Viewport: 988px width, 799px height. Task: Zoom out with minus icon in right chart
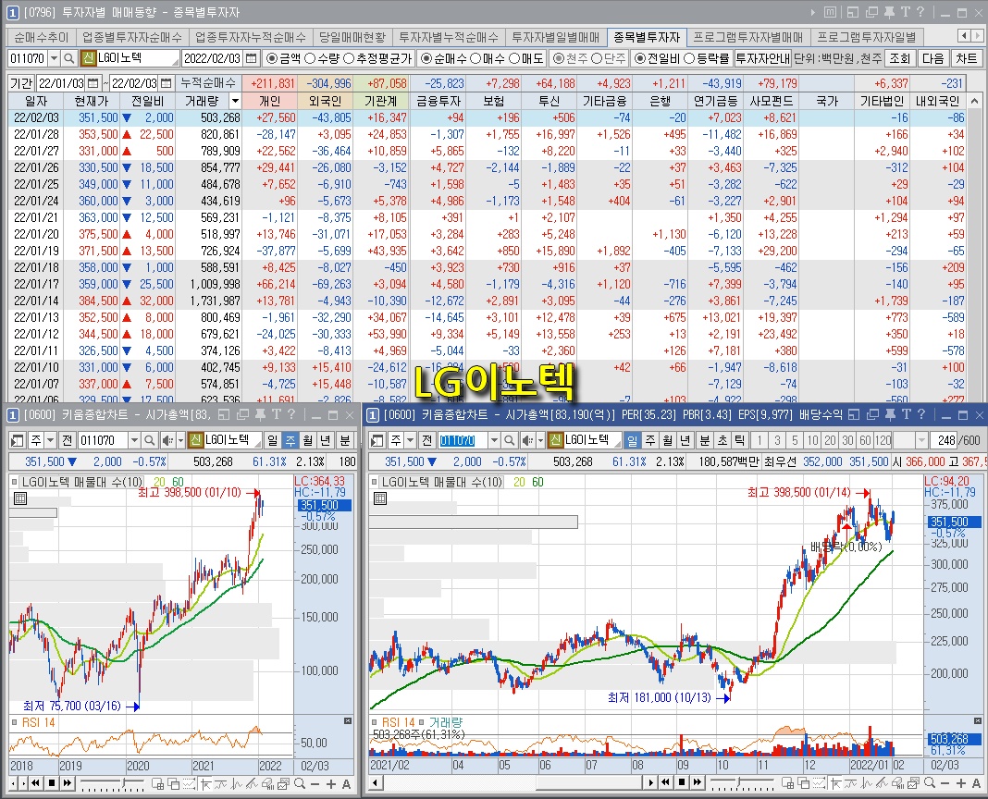click(945, 783)
